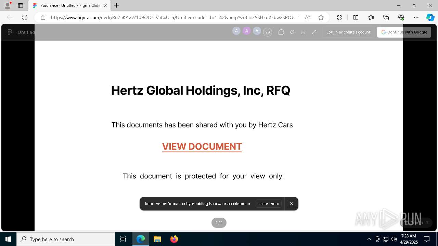The height and width of the screenshot is (246, 438).
Task: Click the tag icon in Figma toolbar
Action: click(292, 32)
